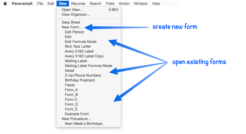Viewport: 246px width, 134px height.
Task: Open Next Week's Birthdays procedure
Action: (89, 124)
